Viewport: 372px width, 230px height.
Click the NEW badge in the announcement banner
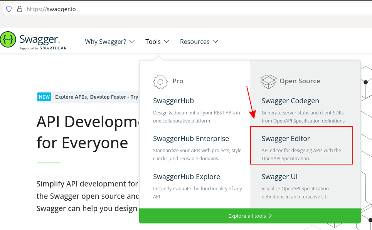pos(44,97)
